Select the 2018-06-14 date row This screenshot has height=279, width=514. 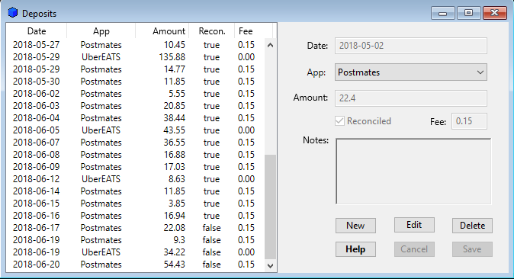pos(37,191)
